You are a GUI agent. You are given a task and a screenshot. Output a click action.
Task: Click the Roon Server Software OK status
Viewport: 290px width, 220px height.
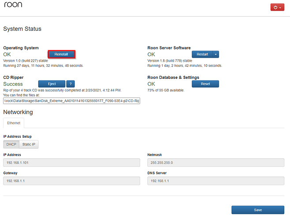tap(151, 55)
